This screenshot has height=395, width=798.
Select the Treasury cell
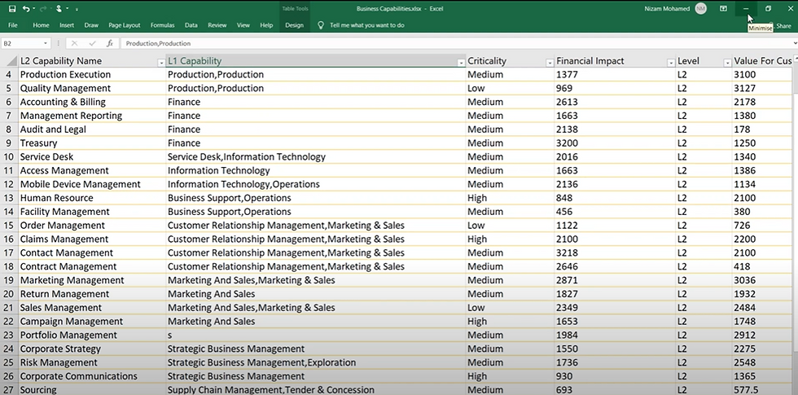click(x=92, y=143)
